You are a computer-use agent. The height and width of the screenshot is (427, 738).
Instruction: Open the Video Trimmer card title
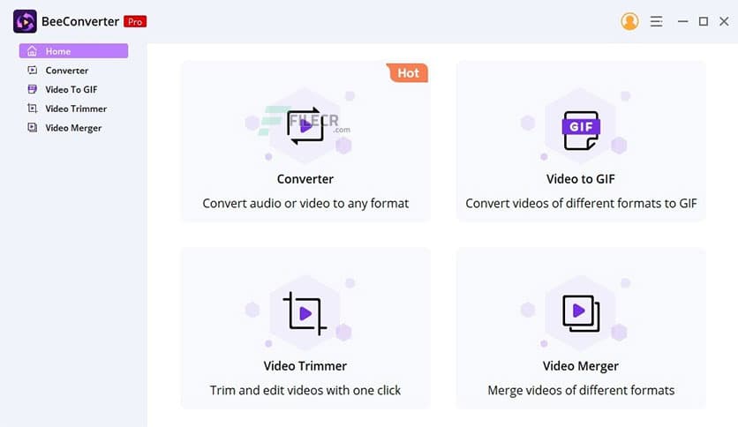305,366
